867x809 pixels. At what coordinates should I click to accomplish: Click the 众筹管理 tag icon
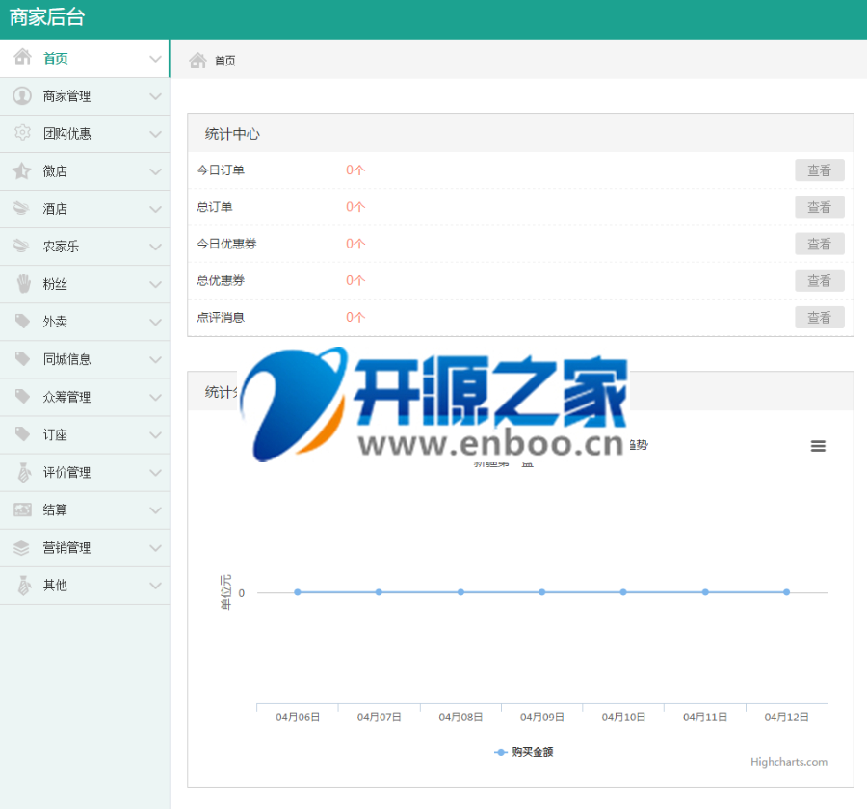click(x=22, y=396)
